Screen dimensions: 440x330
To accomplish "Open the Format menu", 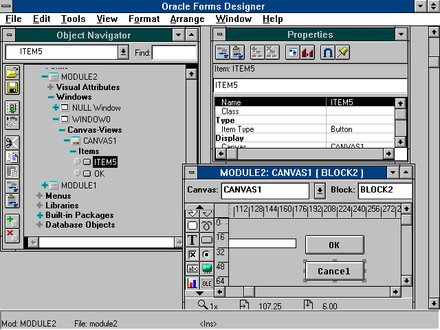I will pyautogui.click(x=143, y=19).
